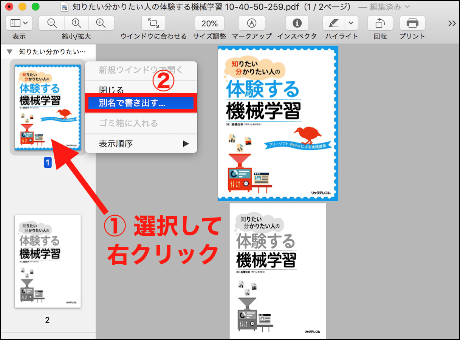This screenshot has width=460, height=340.
Task: Open the Markup toolbar pen icon
Action: (x=251, y=23)
